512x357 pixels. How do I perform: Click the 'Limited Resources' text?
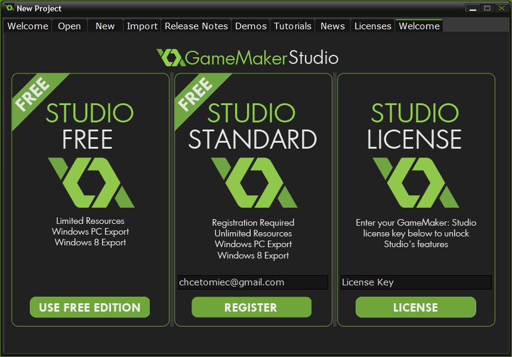coord(90,221)
